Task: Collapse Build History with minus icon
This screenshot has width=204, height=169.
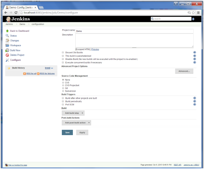Action: 52,68
